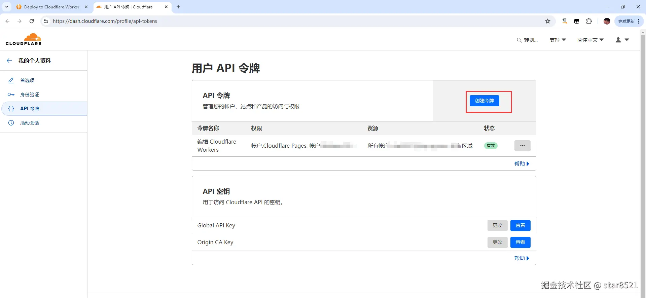Screen dimensions: 646x298
Task: Click the 状态 column header
Action: tap(489, 128)
